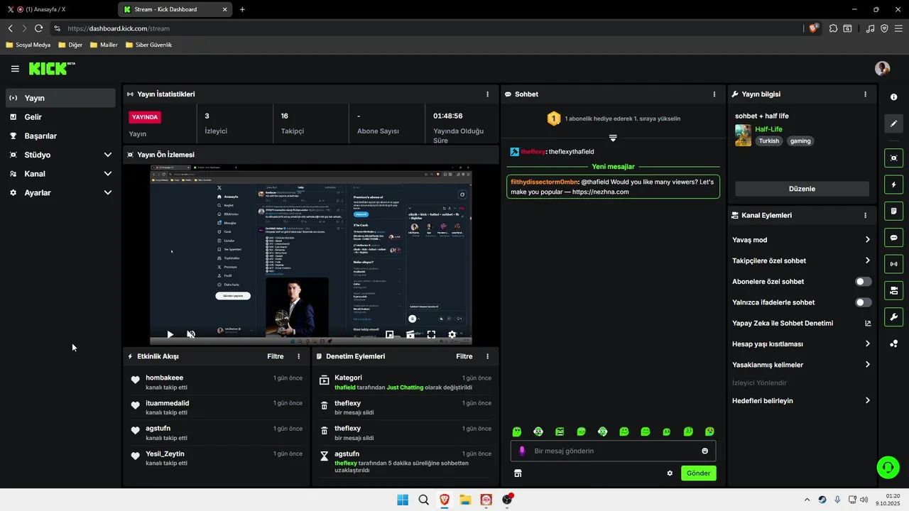Toggle the wrench stream info widget icon
The height and width of the screenshot is (511, 909).
pos(894,317)
